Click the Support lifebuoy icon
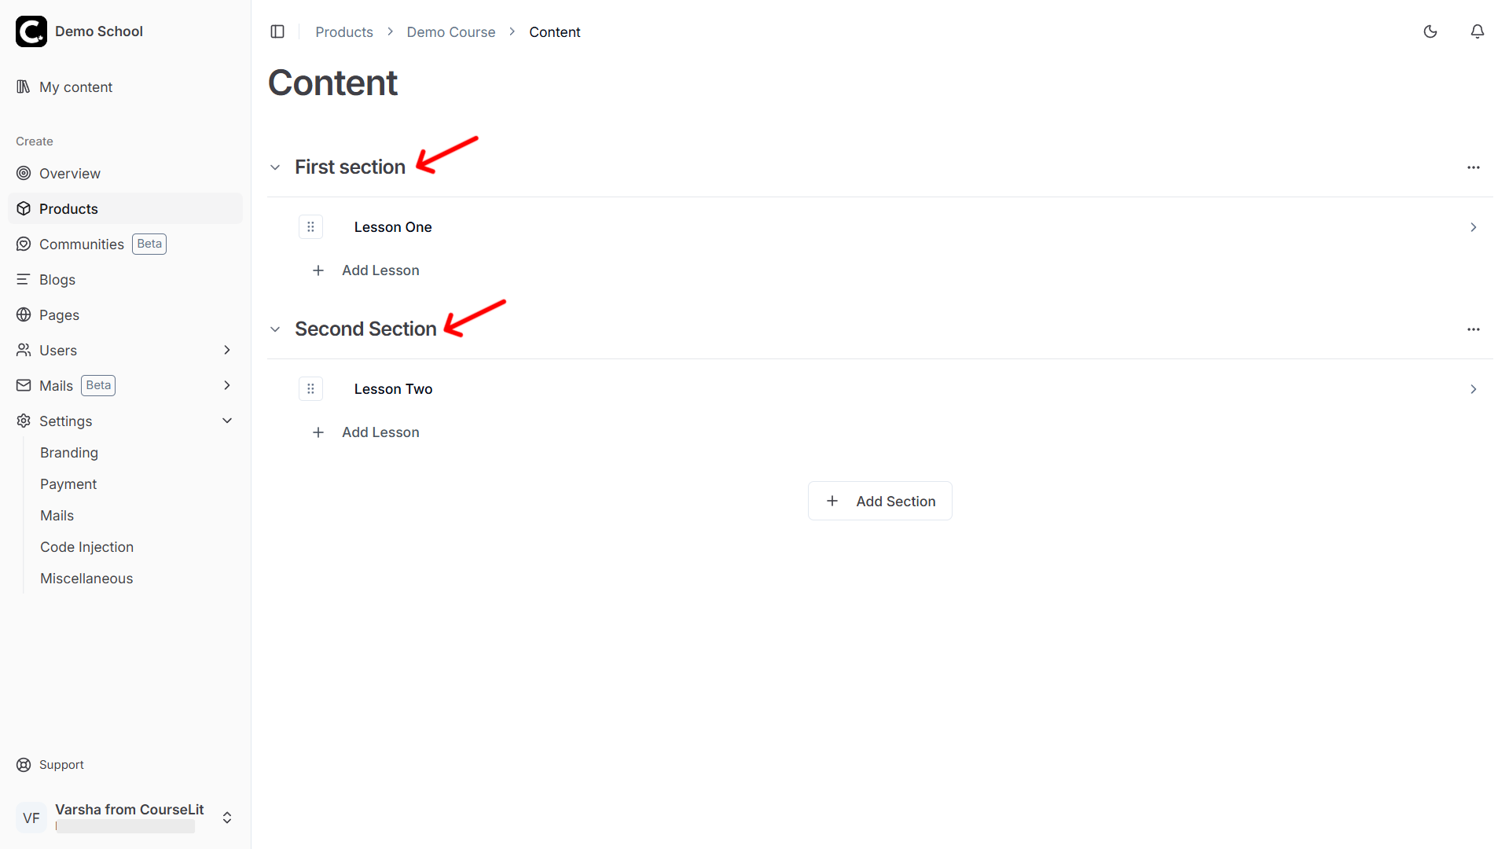Viewport: 1509px width, 849px height. coord(24,765)
